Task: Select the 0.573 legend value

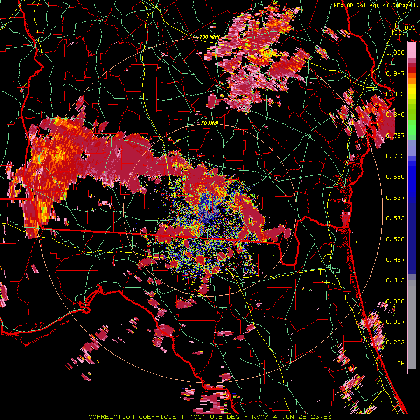Action: [395, 218]
